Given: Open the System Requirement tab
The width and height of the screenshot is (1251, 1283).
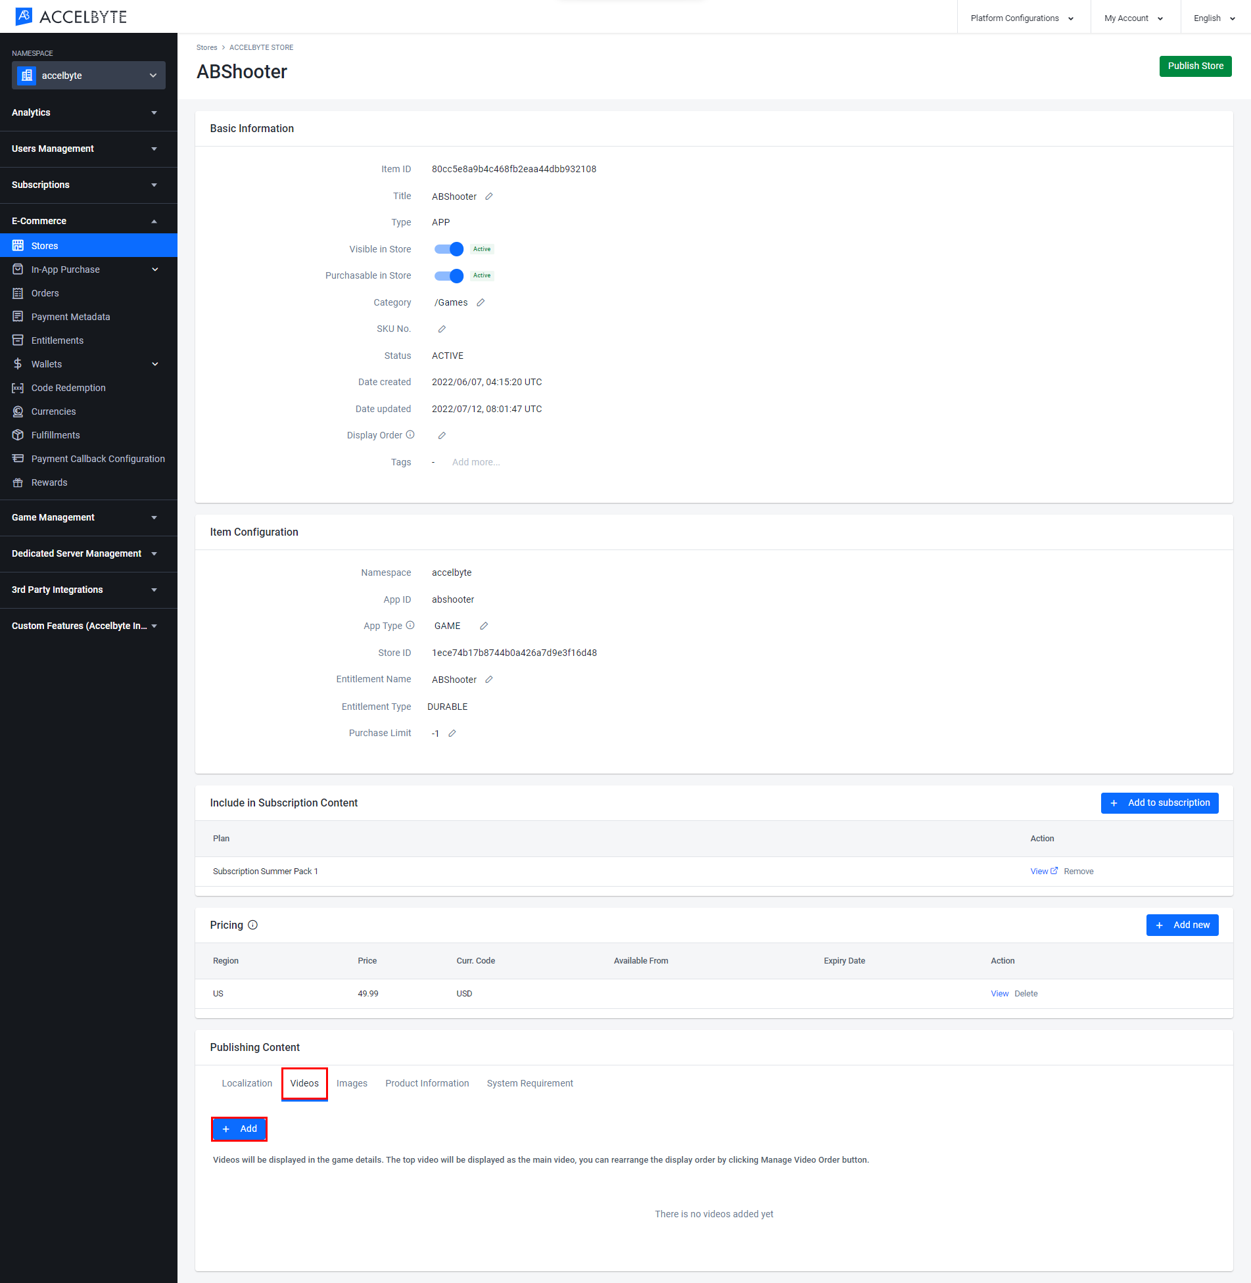Looking at the screenshot, I should 530,1083.
